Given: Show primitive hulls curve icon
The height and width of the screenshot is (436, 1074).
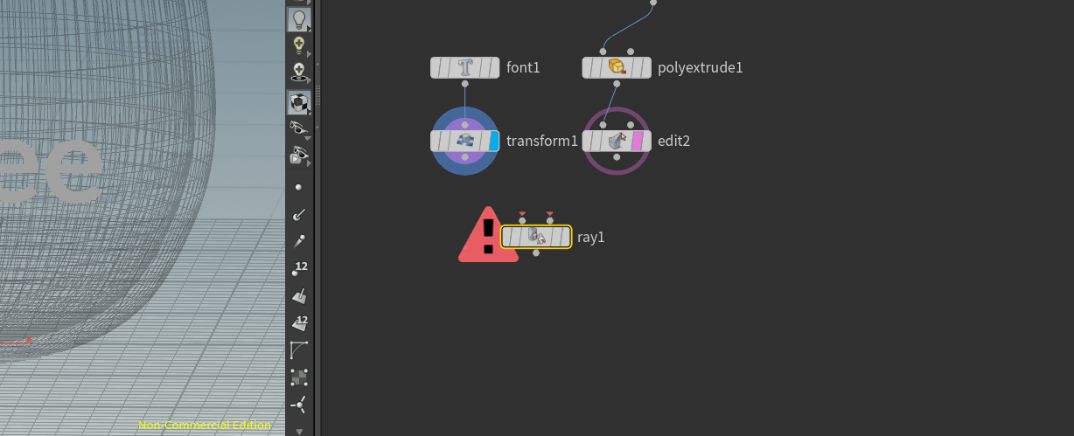Looking at the screenshot, I should (x=299, y=350).
